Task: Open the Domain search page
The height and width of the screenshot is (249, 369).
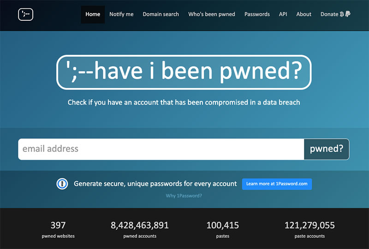Action: pos(161,14)
